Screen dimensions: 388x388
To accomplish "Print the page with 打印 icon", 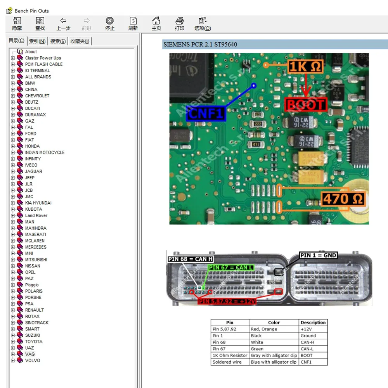I will coord(179,21).
